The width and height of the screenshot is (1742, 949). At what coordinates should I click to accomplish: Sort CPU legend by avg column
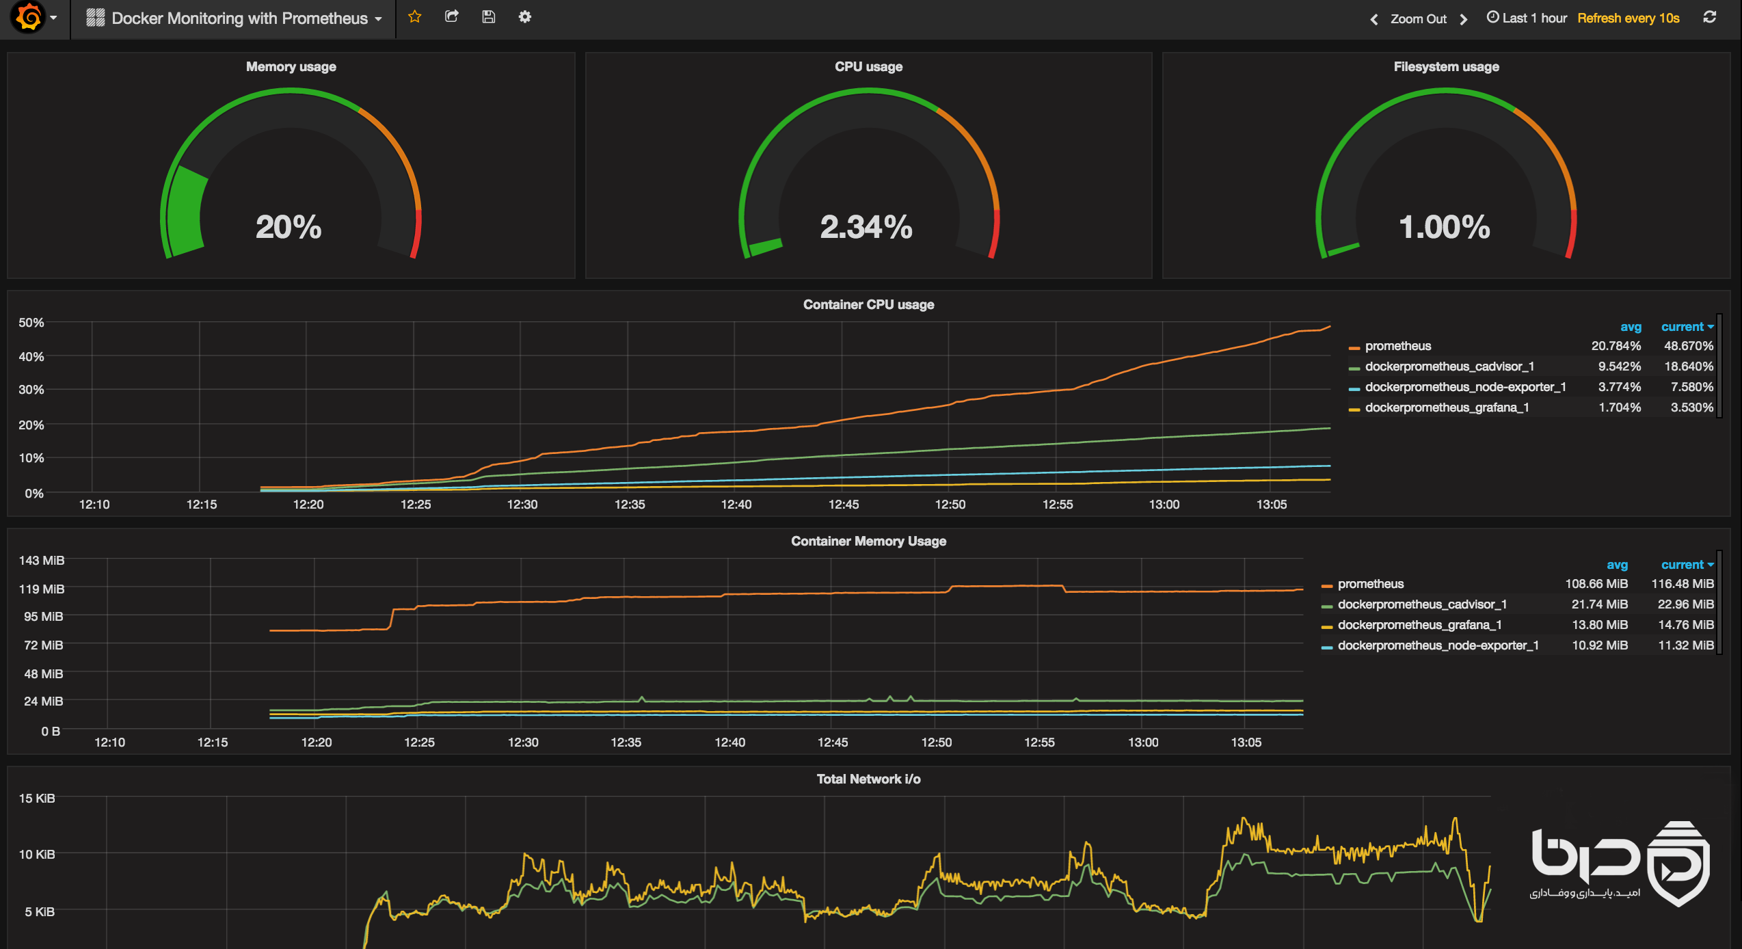click(1631, 327)
